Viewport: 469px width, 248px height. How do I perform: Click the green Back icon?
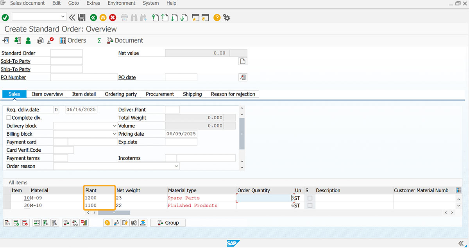pyautogui.click(x=93, y=18)
